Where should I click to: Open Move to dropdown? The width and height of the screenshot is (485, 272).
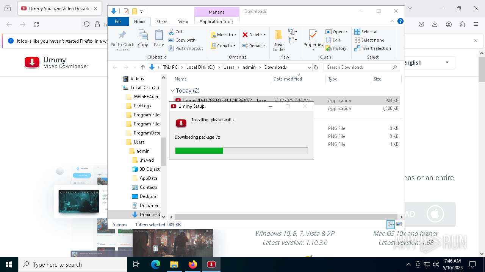[224, 35]
